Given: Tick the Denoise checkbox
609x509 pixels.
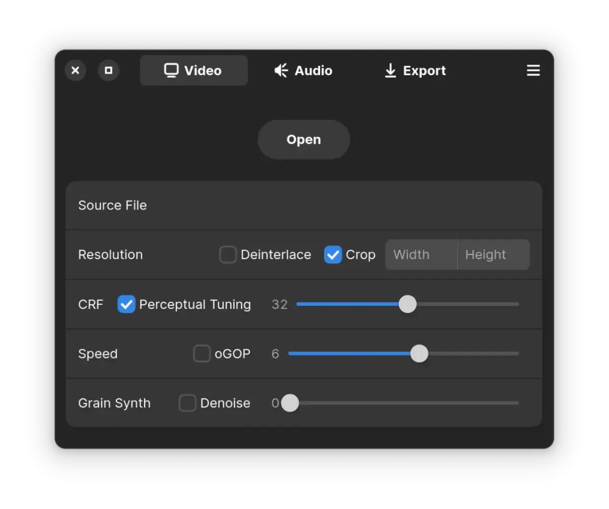Looking at the screenshot, I should point(187,403).
